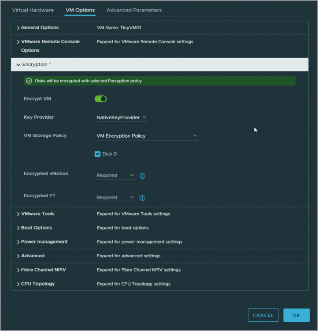Switch to the Virtual Hardware tab
This screenshot has height=331, width=318.
33,10
